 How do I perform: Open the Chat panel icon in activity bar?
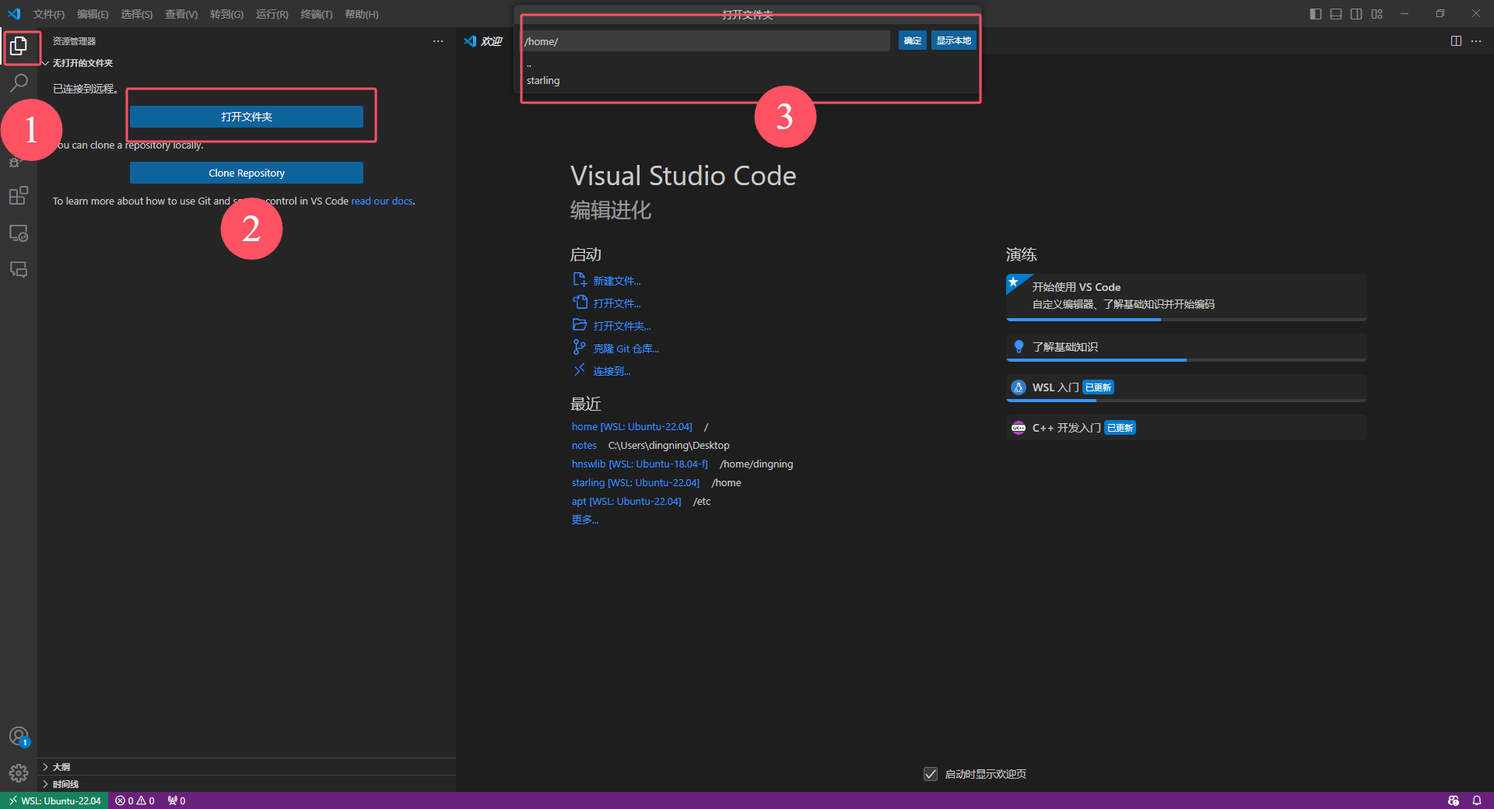19,269
